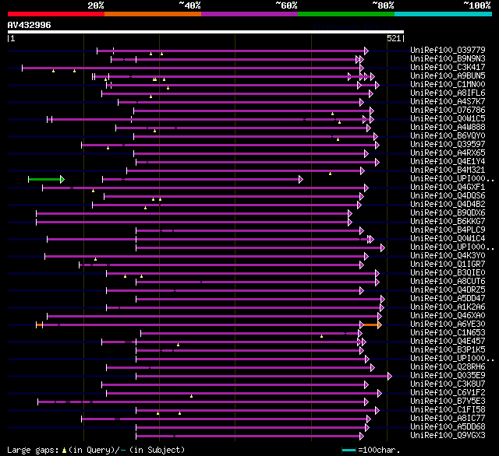
Task: Open hit UniRef100_O39779
Action: (448, 50)
